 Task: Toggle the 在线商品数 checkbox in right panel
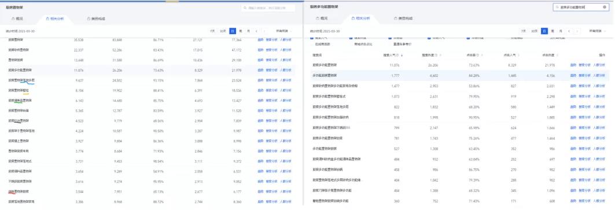(312, 45)
